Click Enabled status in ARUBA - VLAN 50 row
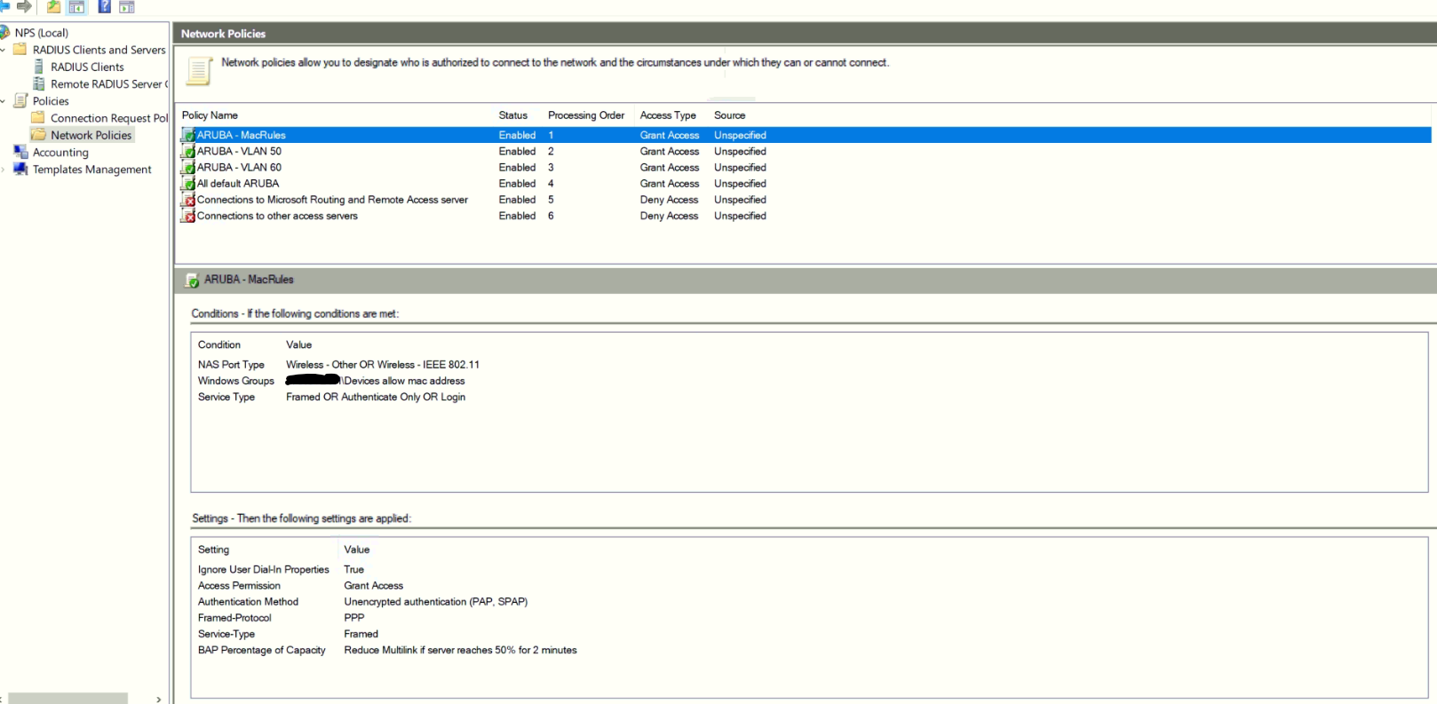 517,151
